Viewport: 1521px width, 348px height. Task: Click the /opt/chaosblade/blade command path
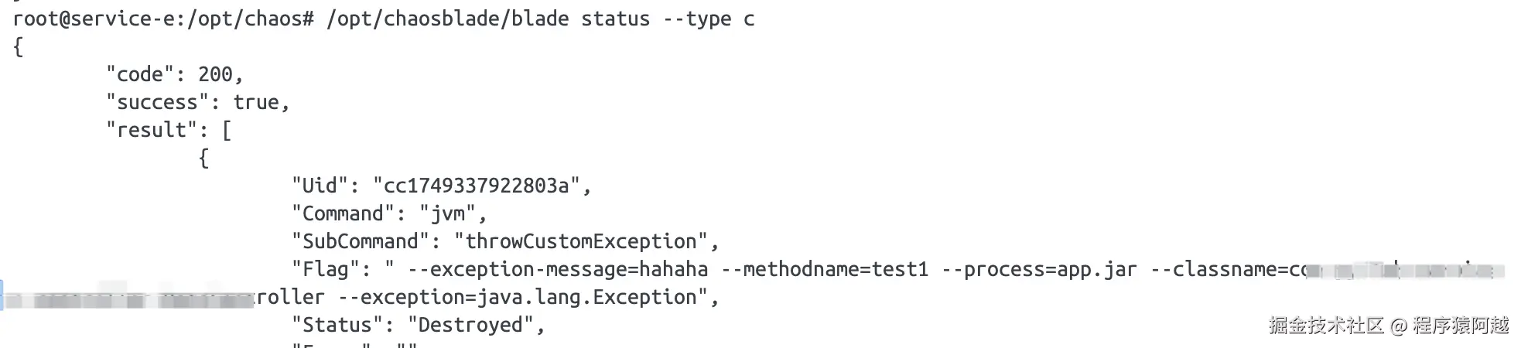[x=447, y=19]
